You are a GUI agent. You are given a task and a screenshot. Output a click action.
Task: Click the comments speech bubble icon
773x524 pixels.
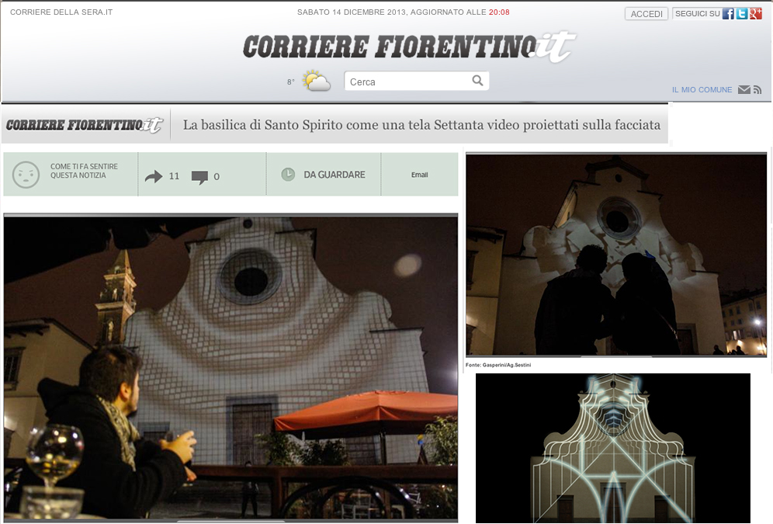click(199, 177)
